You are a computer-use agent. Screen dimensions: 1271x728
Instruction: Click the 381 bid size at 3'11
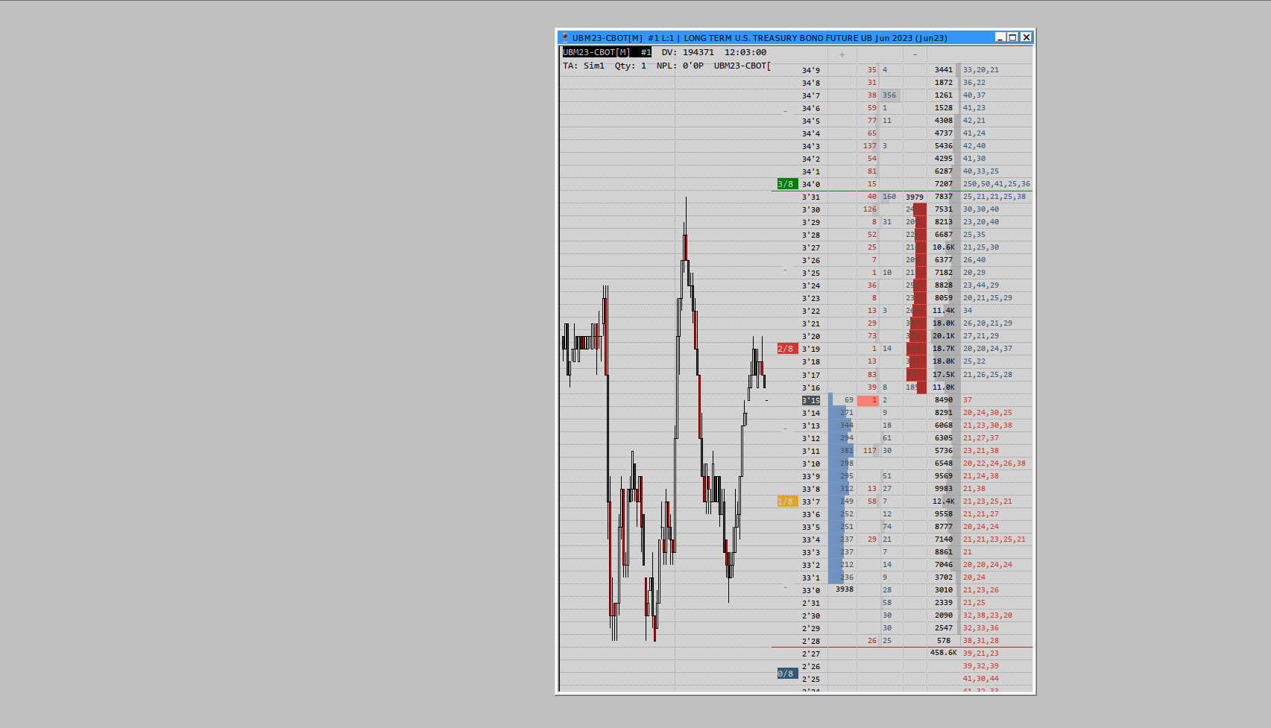(x=847, y=451)
